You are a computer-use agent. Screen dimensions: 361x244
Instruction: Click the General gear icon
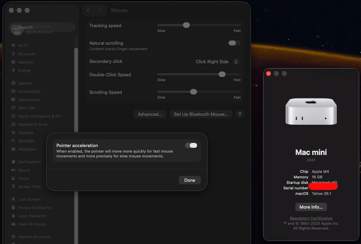(13, 83)
